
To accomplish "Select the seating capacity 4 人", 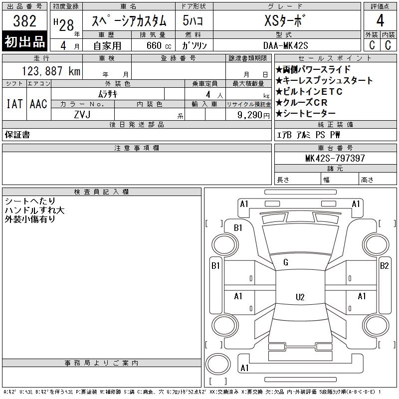I will tap(214, 95).
